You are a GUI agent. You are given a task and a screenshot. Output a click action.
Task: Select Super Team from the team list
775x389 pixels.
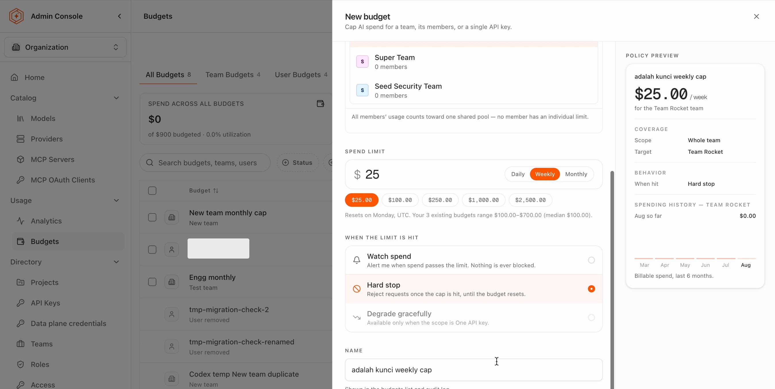click(474, 62)
